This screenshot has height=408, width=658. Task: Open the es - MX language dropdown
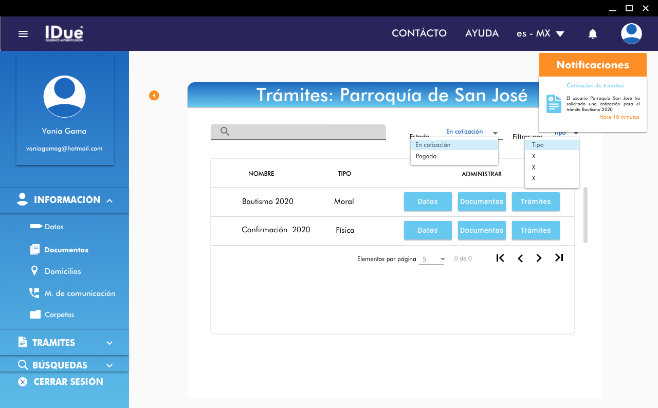tap(540, 33)
